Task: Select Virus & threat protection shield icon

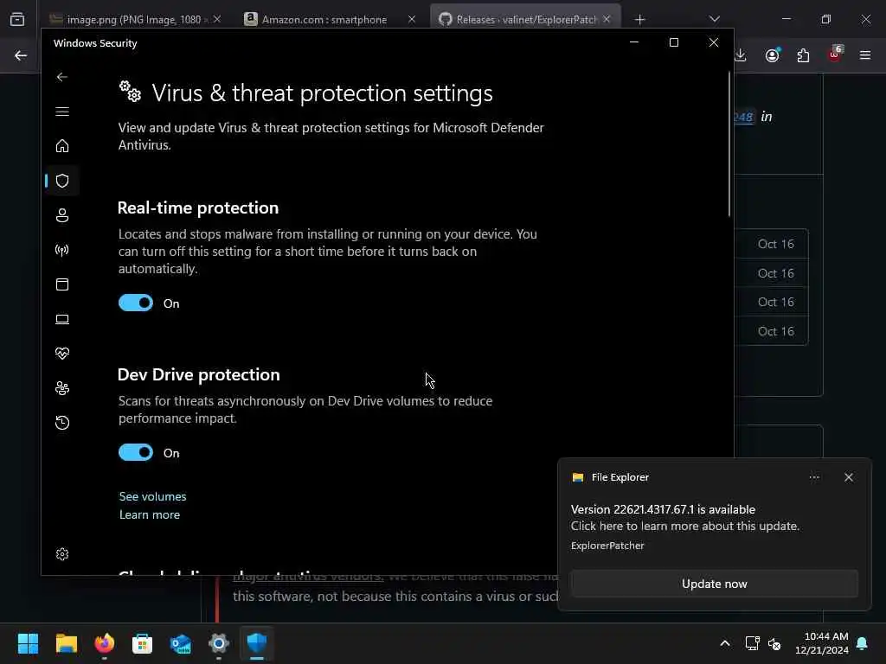Action: pos(62,181)
